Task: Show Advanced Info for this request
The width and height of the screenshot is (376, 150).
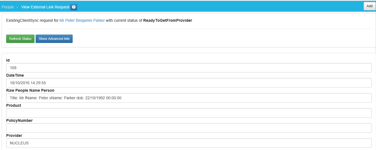Action: (x=54, y=39)
